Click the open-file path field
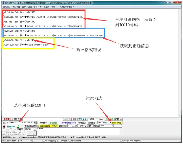Screen dimensions: 183x144 [x=43, y=119]
